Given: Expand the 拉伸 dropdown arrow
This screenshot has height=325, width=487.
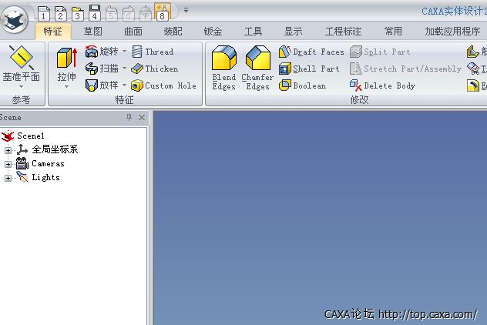Looking at the screenshot, I should pos(67,86).
